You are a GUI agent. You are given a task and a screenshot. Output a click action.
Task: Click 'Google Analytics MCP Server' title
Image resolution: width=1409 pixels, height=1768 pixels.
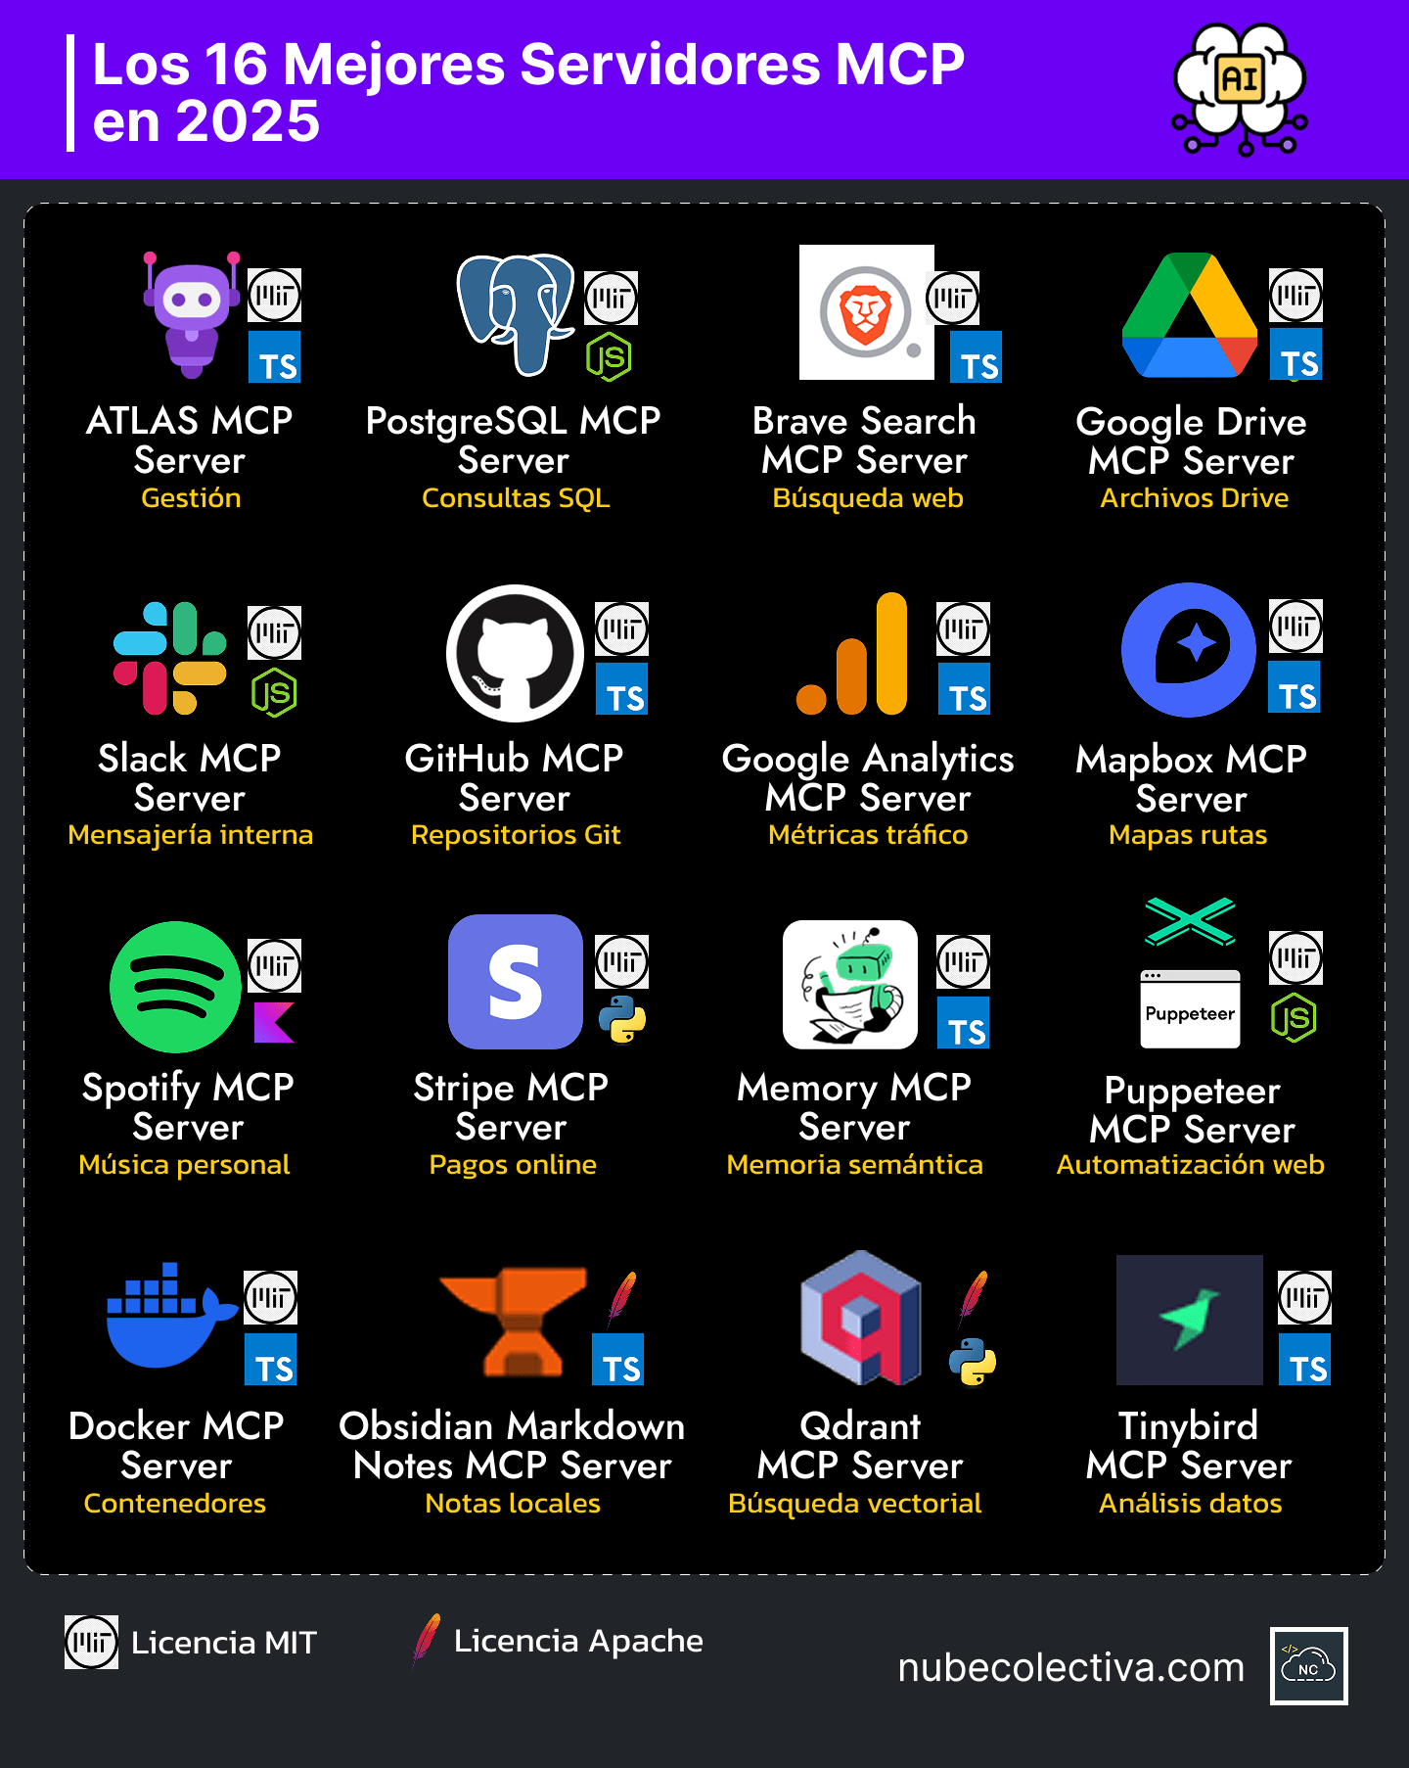tap(868, 777)
